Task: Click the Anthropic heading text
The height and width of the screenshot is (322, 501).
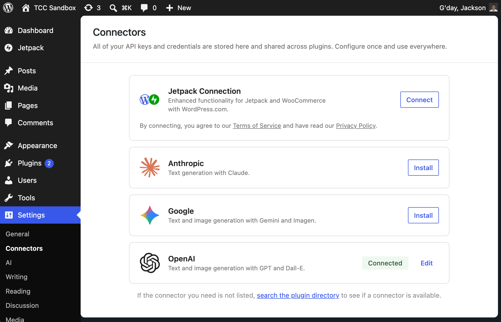Action: coord(186,163)
